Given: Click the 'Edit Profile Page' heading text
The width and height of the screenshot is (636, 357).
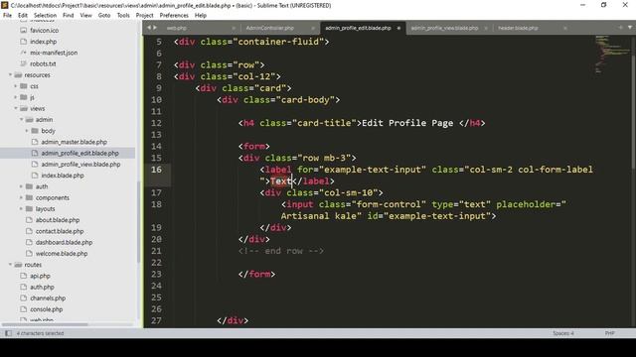Looking at the screenshot, I should point(407,123).
